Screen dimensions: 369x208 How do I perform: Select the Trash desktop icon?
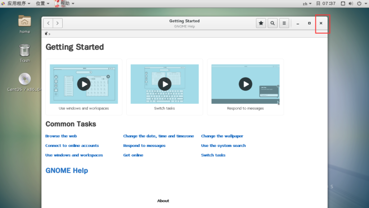pyautogui.click(x=25, y=53)
